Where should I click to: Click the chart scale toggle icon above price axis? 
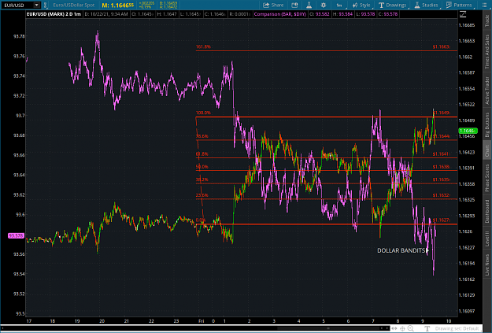tap(463, 14)
